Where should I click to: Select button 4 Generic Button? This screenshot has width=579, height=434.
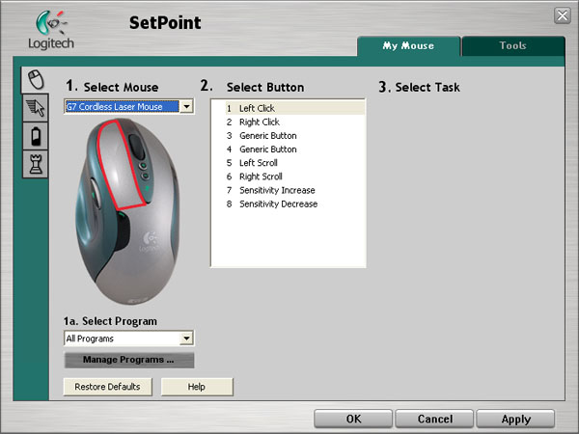294,149
